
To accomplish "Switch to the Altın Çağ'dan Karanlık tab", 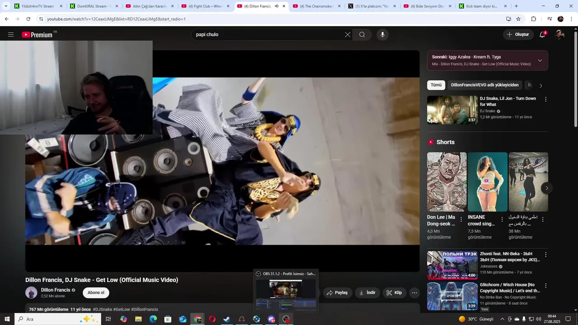I will 149,6.
